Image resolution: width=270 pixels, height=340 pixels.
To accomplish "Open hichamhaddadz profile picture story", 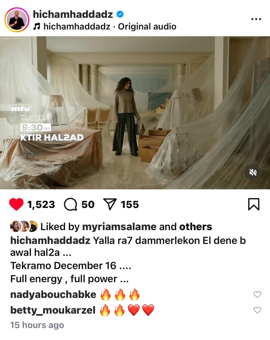I will point(17,20).
